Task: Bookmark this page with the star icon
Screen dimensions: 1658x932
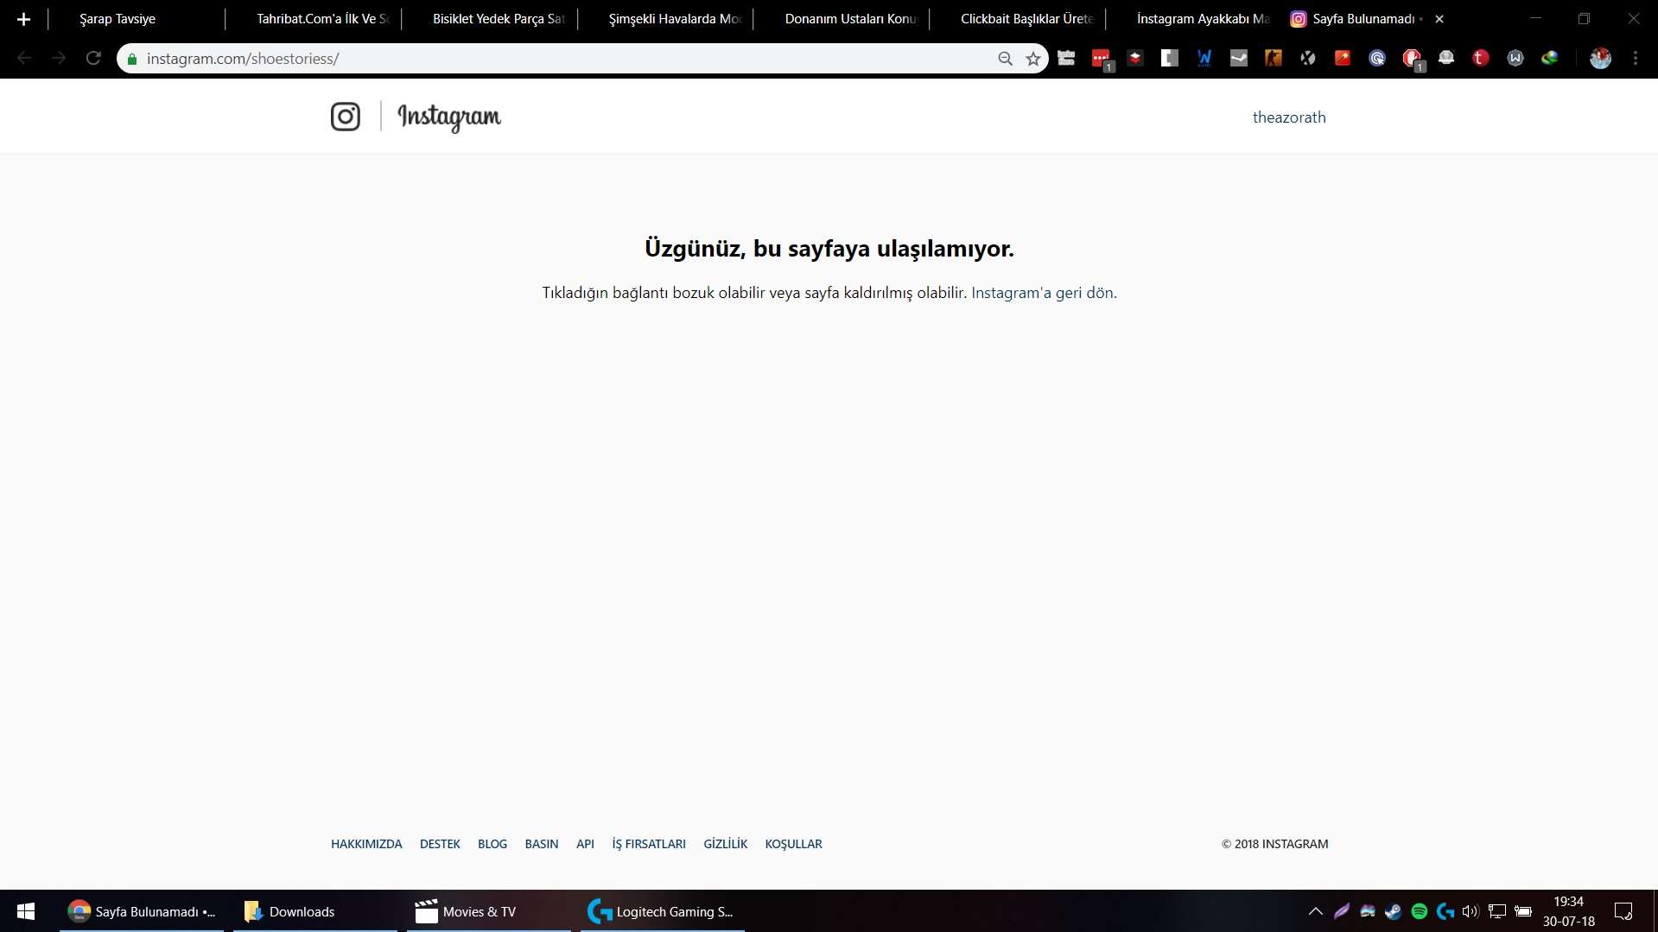Action: click(1032, 59)
